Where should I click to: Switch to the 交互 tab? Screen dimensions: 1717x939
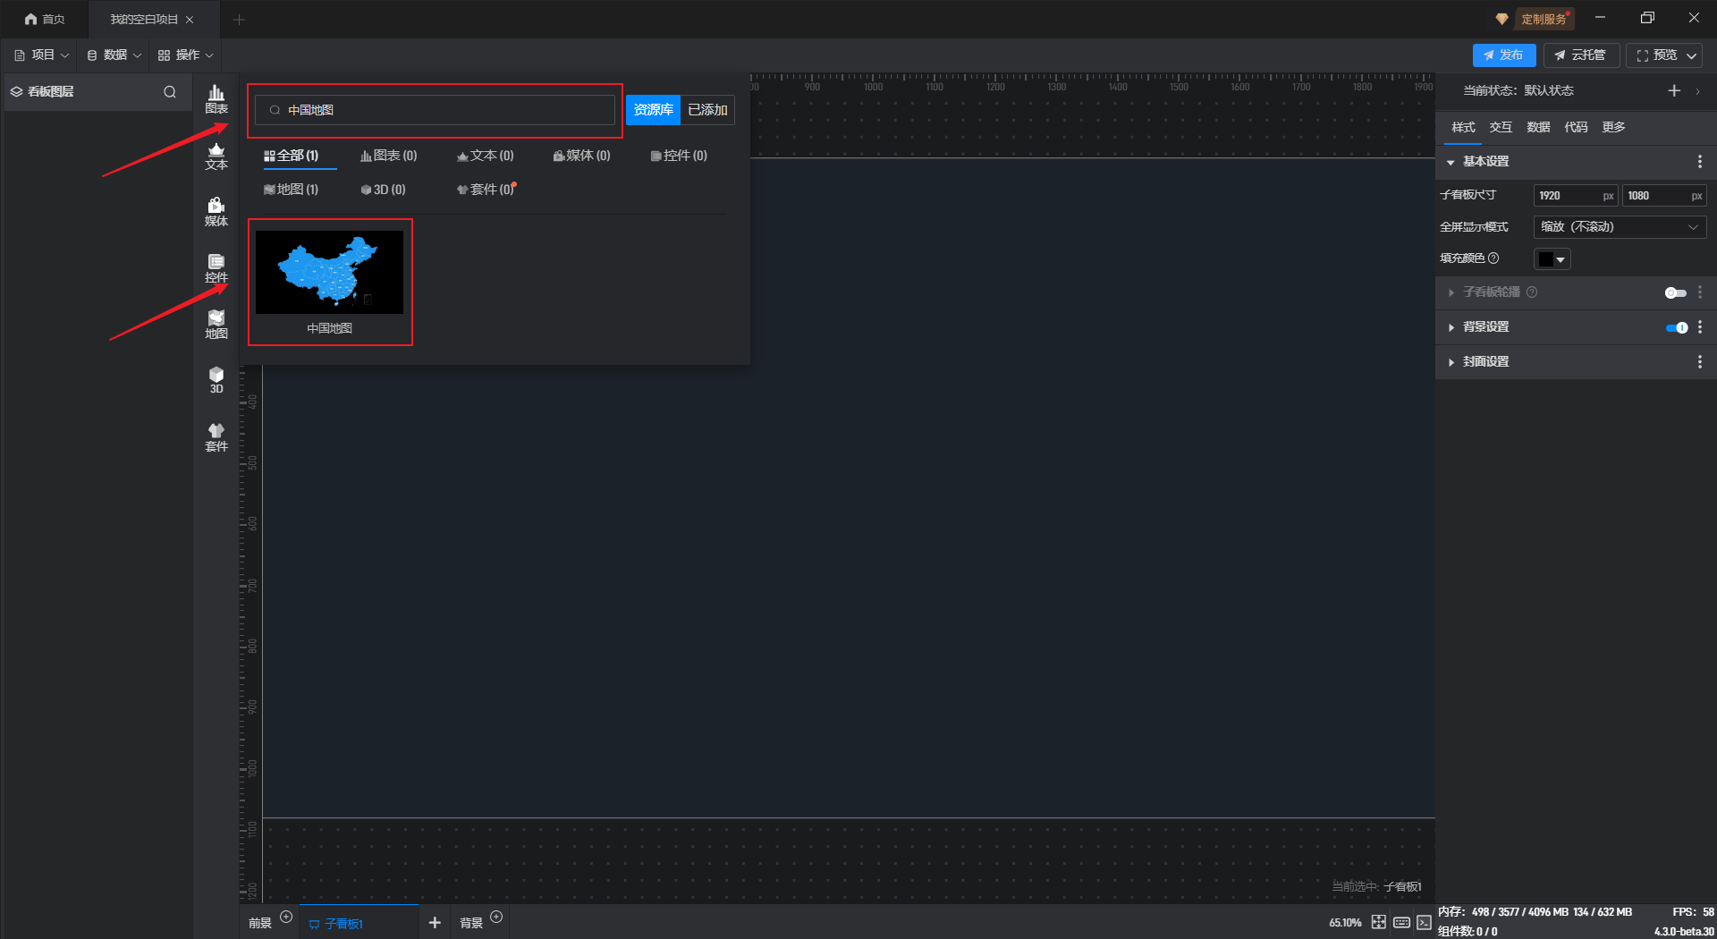point(1501,127)
